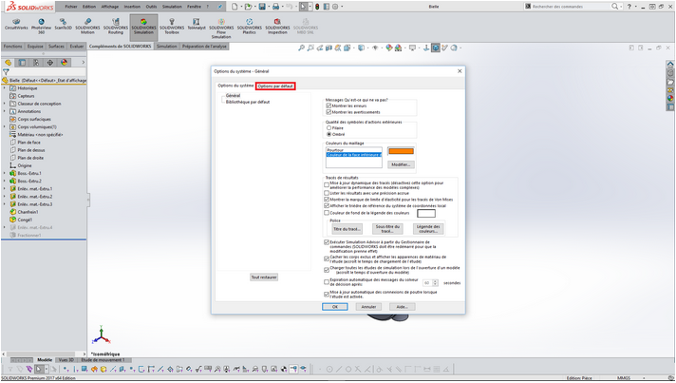
Task: Click the orange mesh color swatch
Action: click(401, 151)
